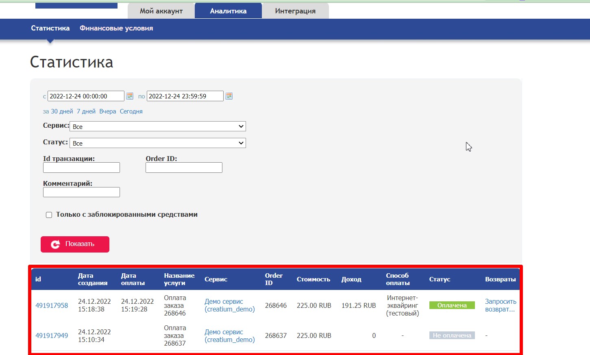Image resolution: width=590 pixels, height=355 pixels.
Task: Click the Показать button
Action: click(75, 244)
